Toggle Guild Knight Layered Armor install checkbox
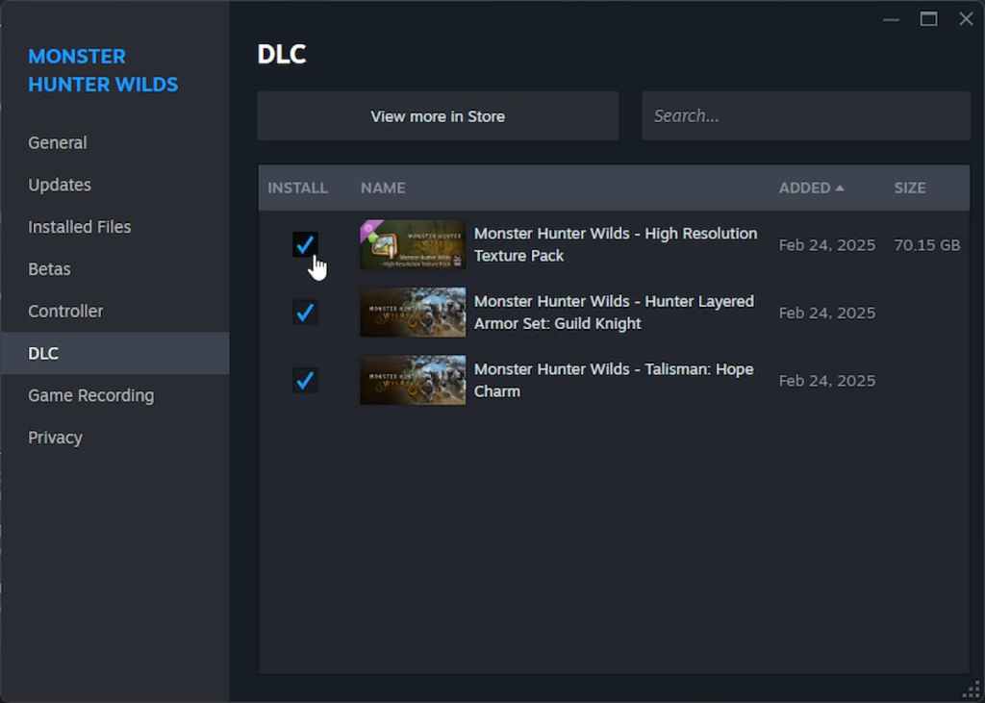 click(305, 313)
